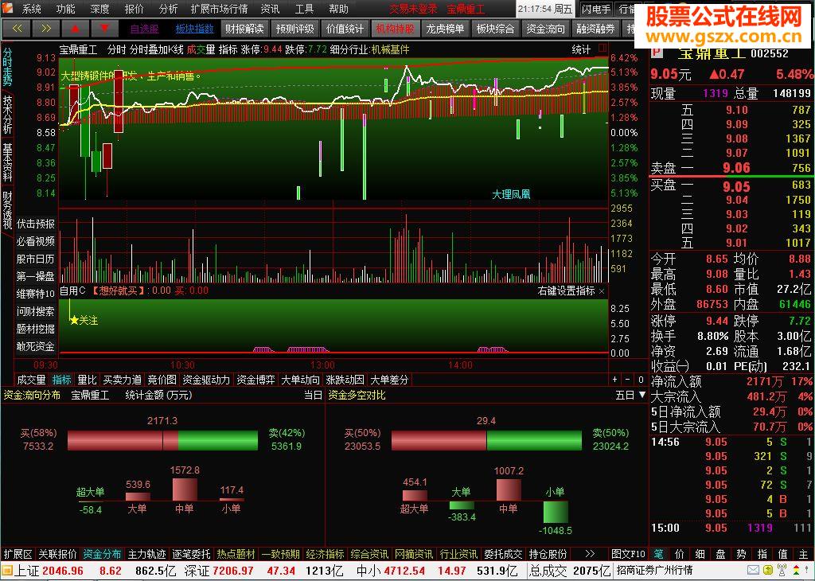Image resolution: width=815 pixels, height=581 pixels.
Task: Switch to the 成交量 indicator tab
Action: click(x=32, y=380)
